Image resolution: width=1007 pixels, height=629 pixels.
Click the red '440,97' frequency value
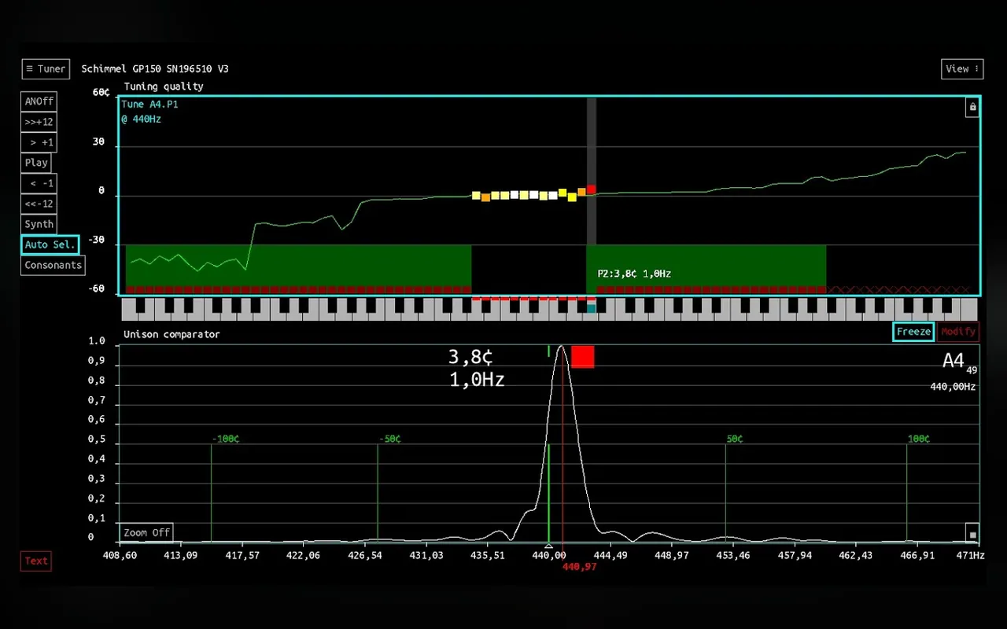(579, 567)
